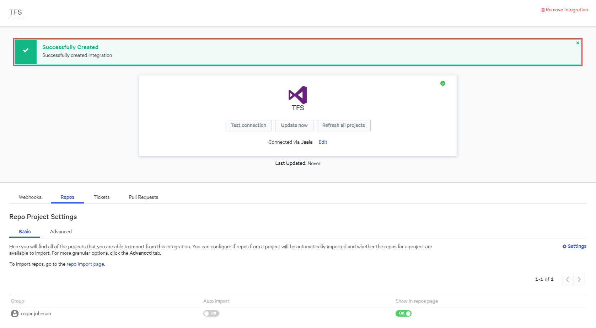This screenshot has width=596, height=328.
Task: Switch to the Tickets tab
Action: pos(102,197)
